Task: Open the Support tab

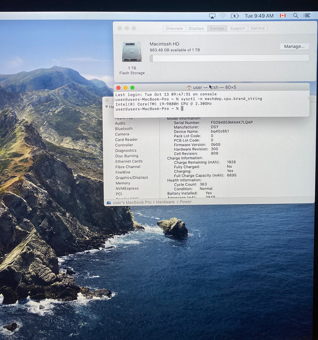Action: (237, 28)
